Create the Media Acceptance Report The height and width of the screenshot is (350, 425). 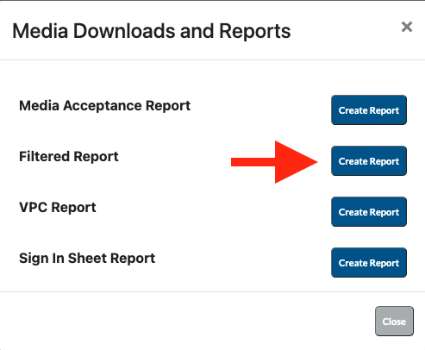369,110
